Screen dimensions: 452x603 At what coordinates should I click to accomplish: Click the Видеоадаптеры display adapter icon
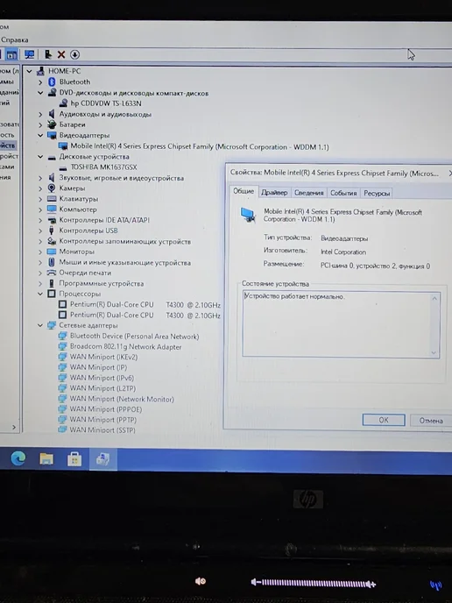click(x=52, y=135)
